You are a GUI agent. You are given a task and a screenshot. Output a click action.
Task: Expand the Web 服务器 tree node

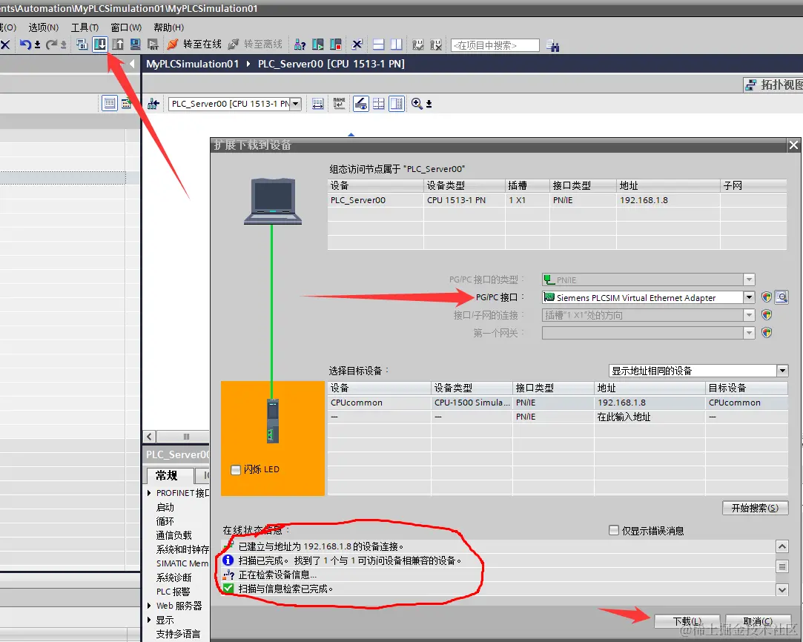(x=149, y=606)
